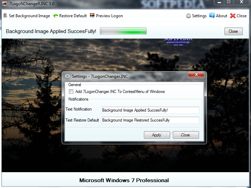Minimize the 7LogoNChangeR.INC main window
This screenshot has width=251, height=188.
219,2
